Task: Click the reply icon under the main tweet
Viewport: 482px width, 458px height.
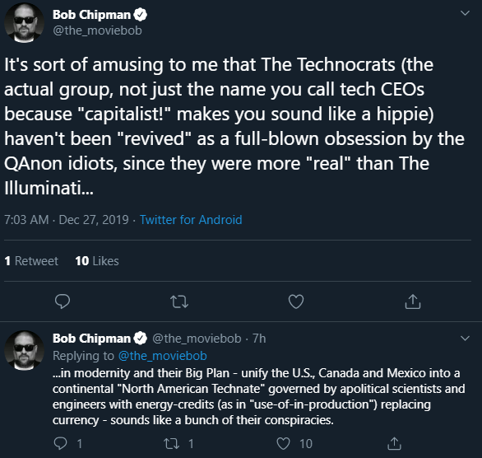Action: (x=63, y=301)
